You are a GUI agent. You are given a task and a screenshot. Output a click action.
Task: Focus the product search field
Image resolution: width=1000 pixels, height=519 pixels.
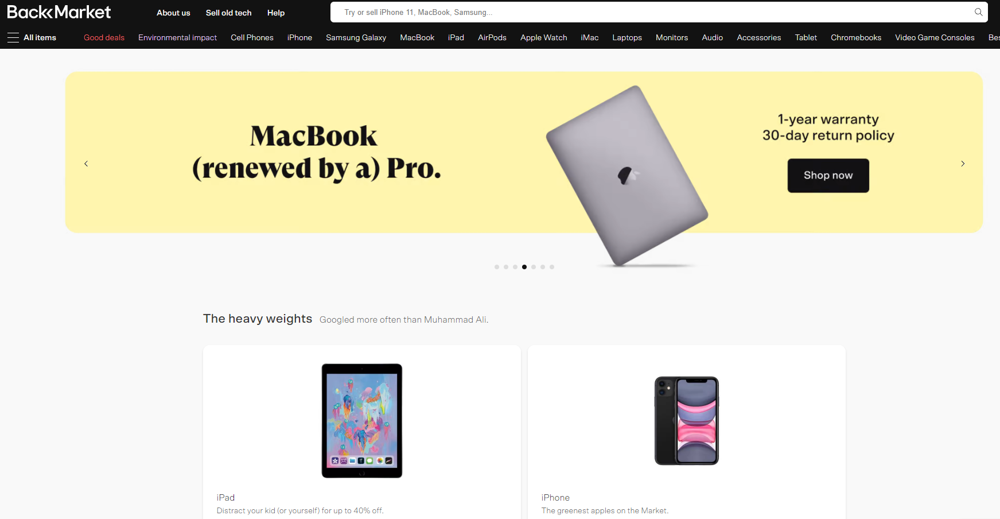pos(654,12)
